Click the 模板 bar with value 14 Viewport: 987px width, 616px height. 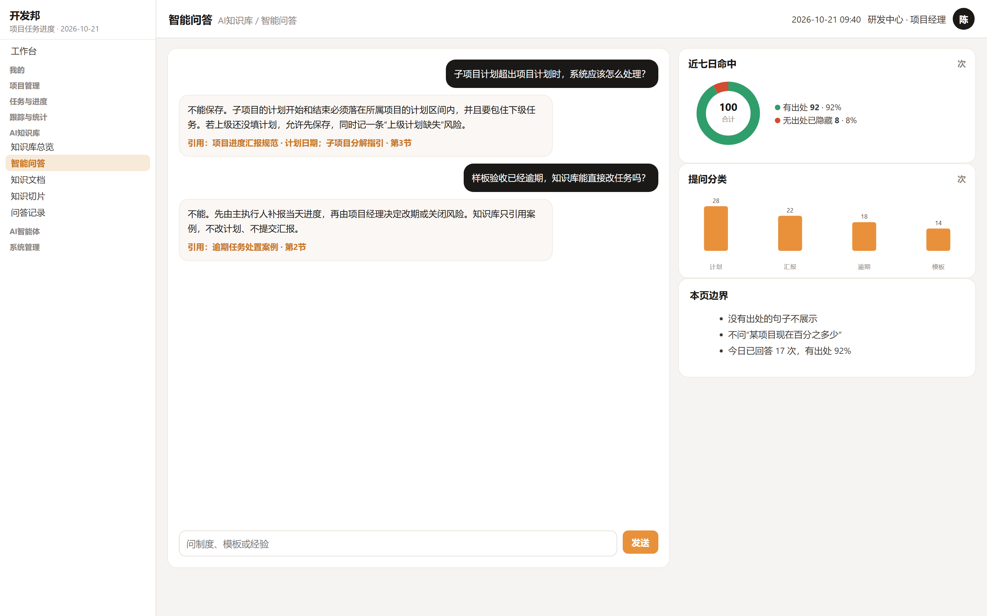[x=938, y=240]
